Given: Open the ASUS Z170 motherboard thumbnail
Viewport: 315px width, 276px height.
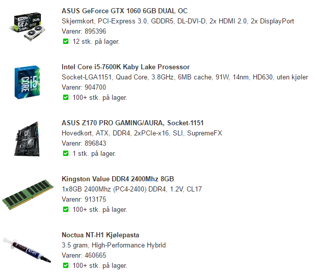Looking at the screenshot, I should point(27,139).
